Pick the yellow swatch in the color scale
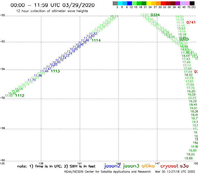198x174 pixels. click(x=149, y=3)
